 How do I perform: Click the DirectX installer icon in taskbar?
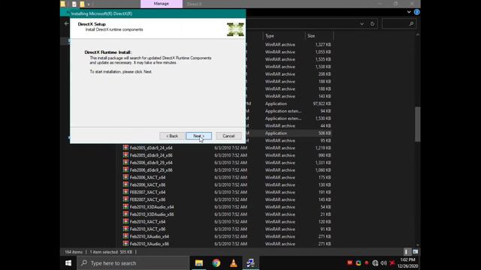250,263
